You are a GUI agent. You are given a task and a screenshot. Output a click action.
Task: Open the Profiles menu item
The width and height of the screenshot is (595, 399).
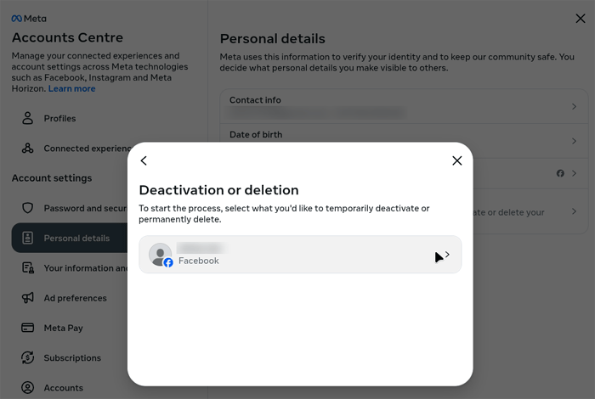[x=59, y=118]
